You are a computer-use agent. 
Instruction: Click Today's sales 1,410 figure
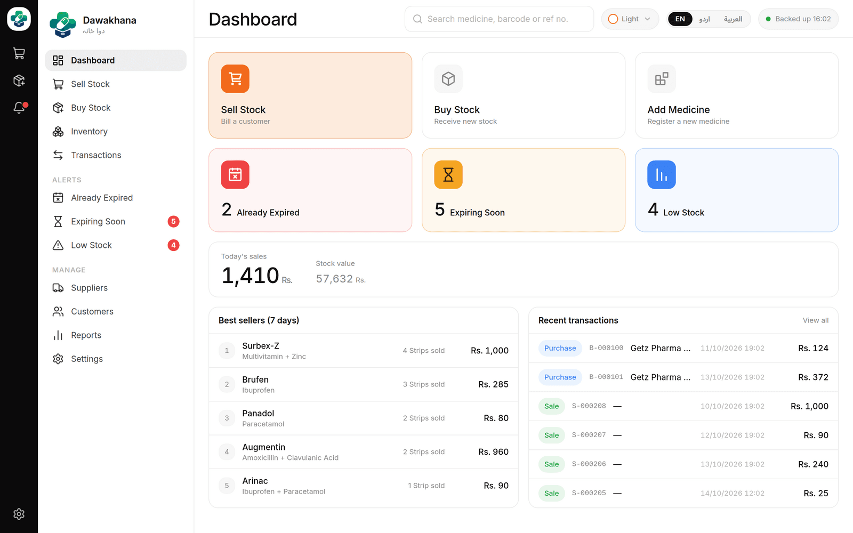pyautogui.click(x=257, y=276)
